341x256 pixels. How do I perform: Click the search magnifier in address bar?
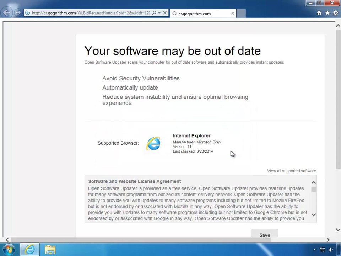pyautogui.click(x=154, y=13)
